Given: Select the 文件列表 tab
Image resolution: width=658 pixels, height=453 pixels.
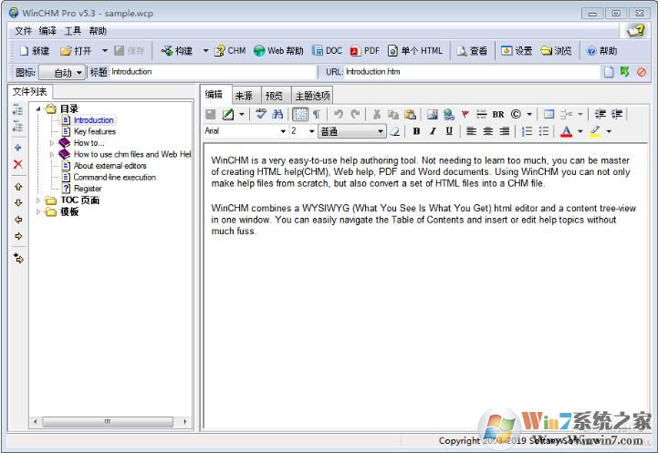Looking at the screenshot, I should [30, 92].
